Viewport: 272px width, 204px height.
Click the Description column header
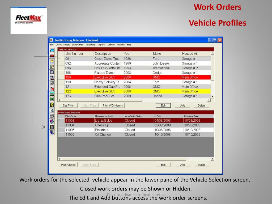pos(108,54)
